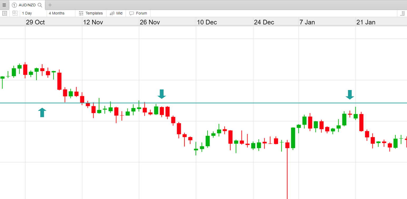The height and width of the screenshot is (199, 407).
Task: Add a new chart tab with plus
Action: (x=50, y=5)
